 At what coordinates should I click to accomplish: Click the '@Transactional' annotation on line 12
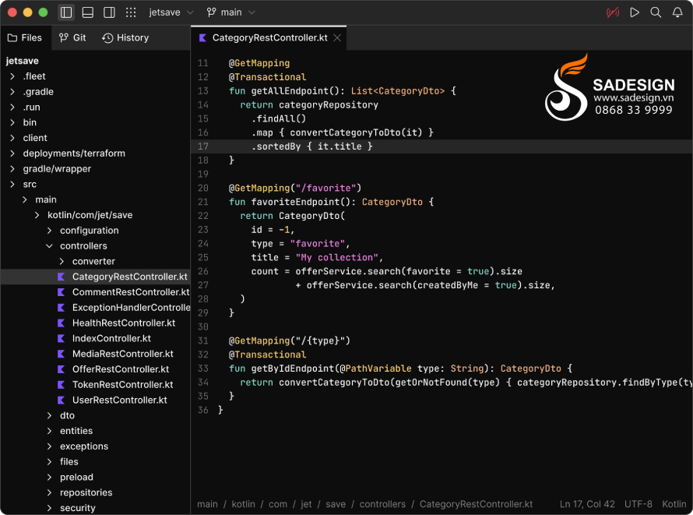click(x=267, y=77)
